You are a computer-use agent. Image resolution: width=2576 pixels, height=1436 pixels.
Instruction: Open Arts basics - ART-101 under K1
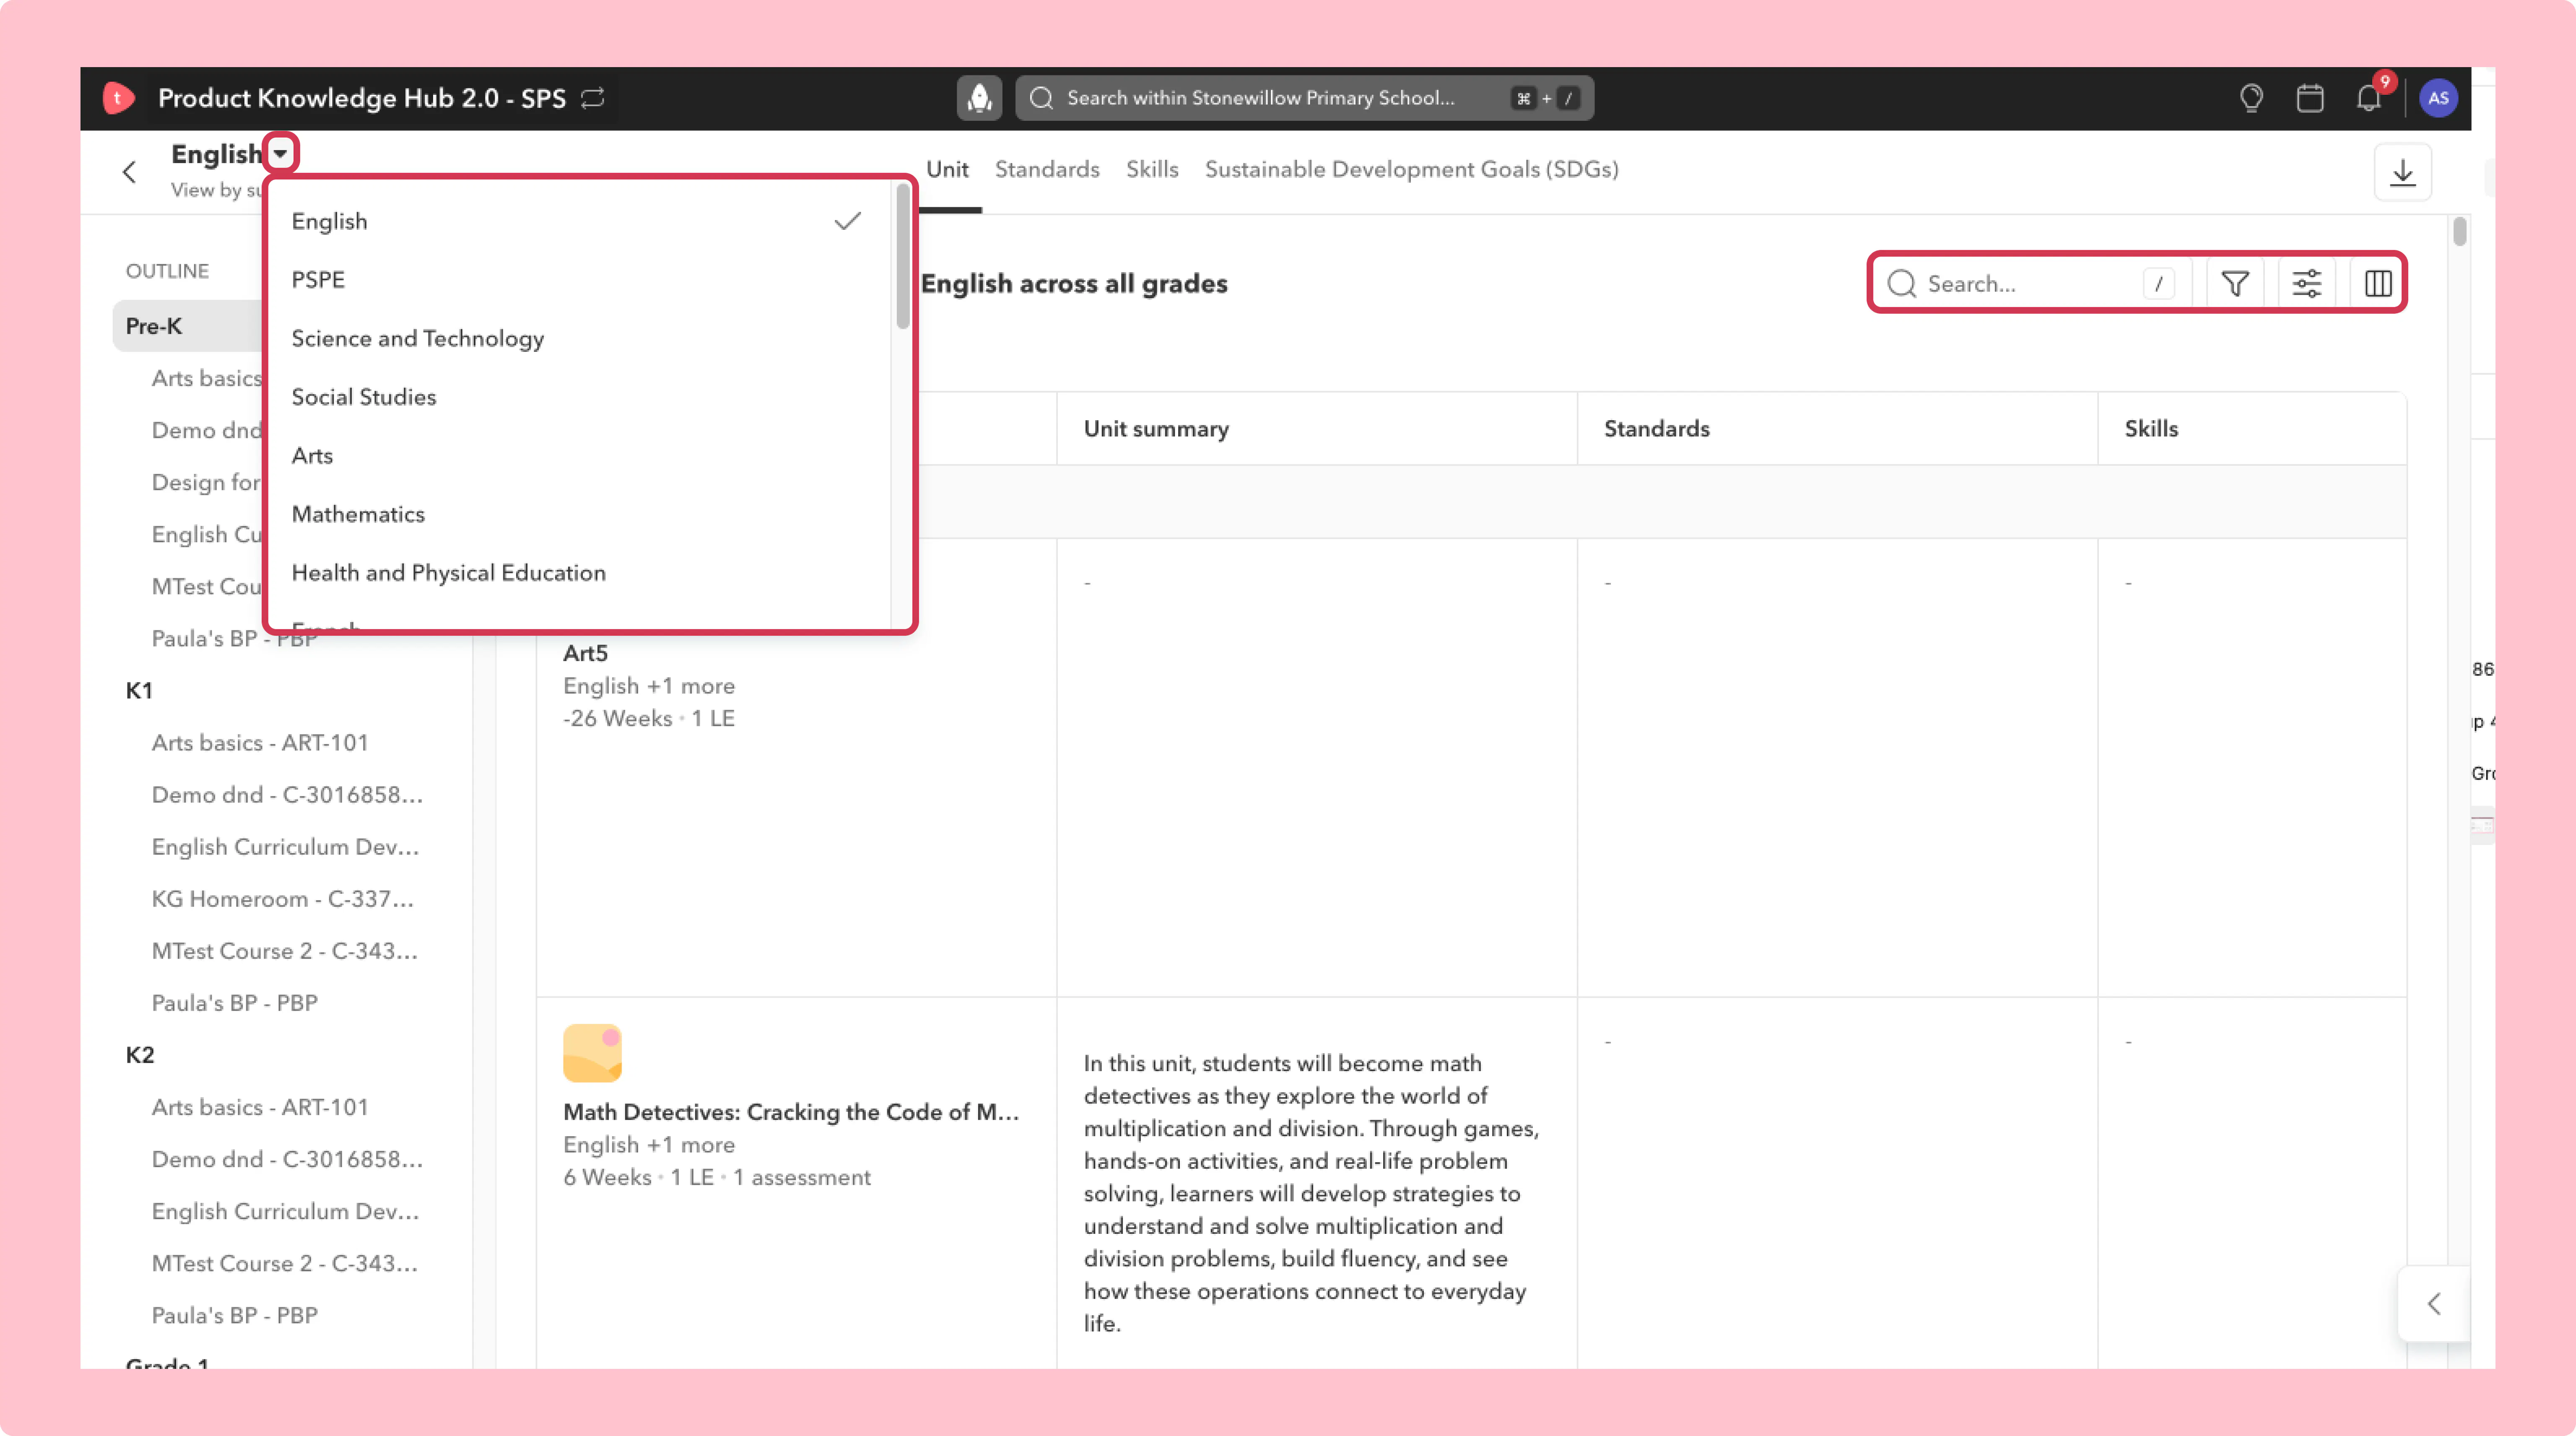260,743
